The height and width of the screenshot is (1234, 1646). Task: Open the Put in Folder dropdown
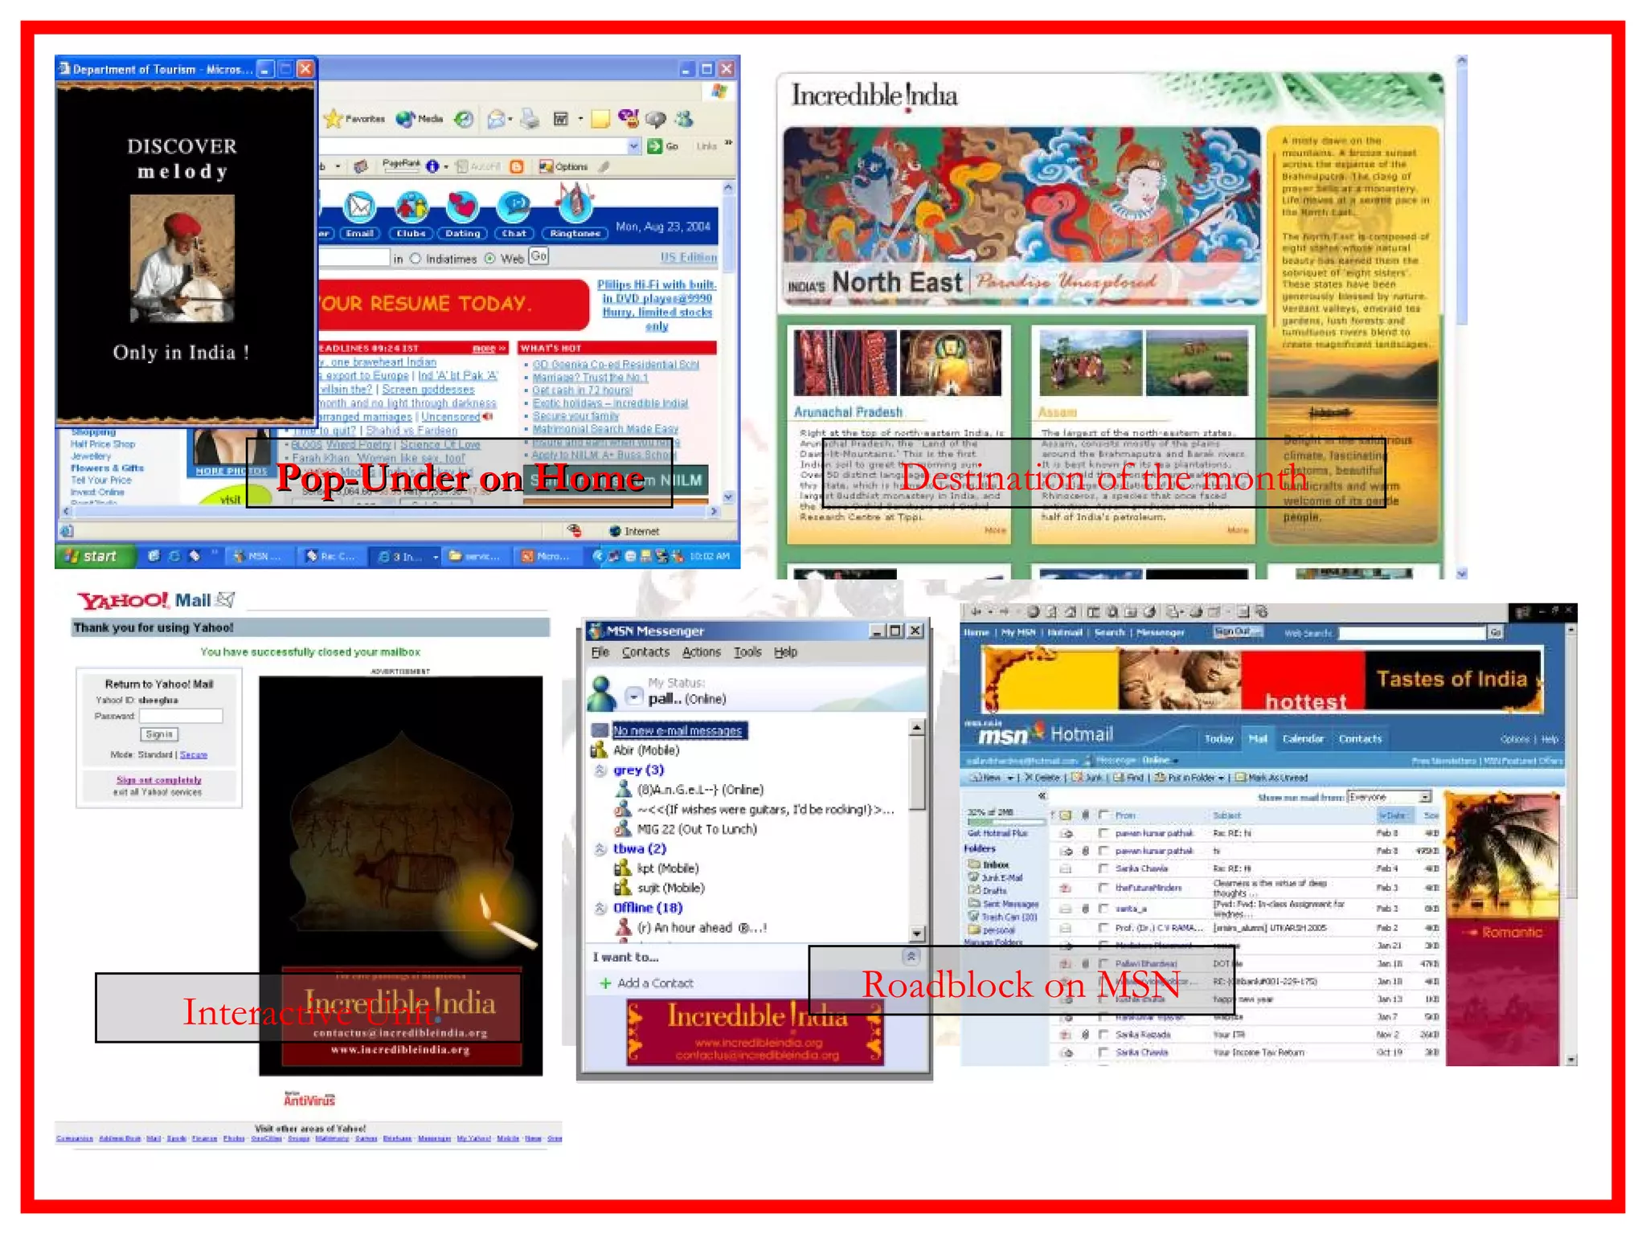(x=1220, y=778)
